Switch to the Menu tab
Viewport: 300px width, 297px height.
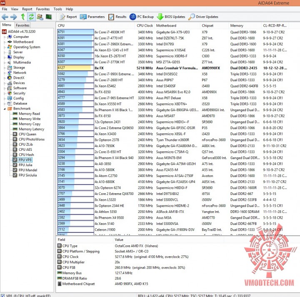tap(7, 25)
